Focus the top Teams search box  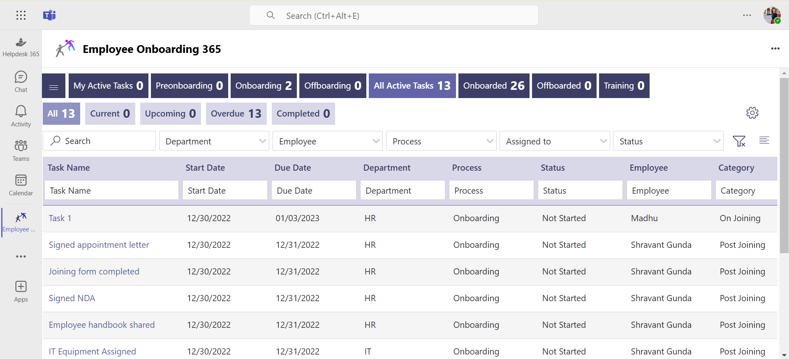394,16
